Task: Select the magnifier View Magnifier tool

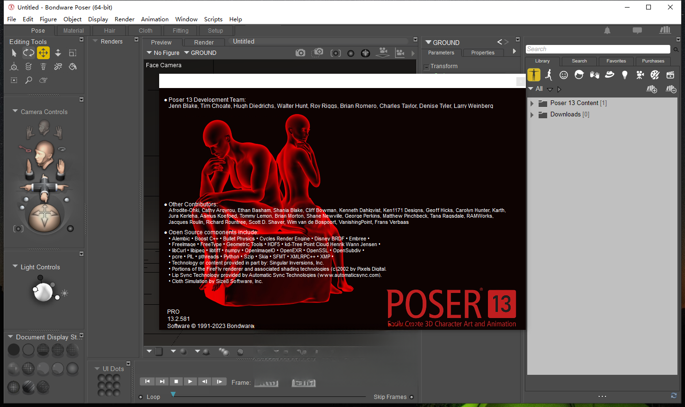Action: tap(28, 80)
